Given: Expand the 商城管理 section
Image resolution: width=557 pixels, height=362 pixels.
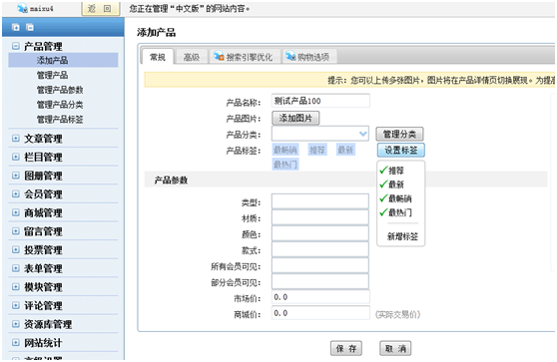Looking at the screenshot, I should coord(16,212).
